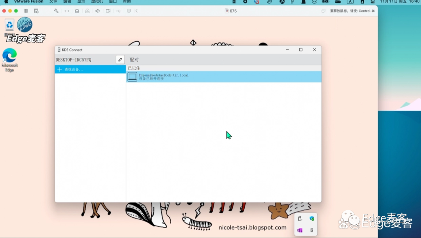Click the camera icon in VMware toolbar
Image resolution: width=421 pixels, height=238 pixels.
click(108, 11)
